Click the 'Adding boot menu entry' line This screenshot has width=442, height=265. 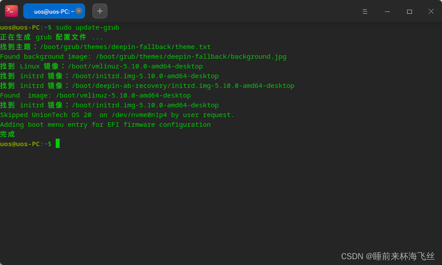coord(105,125)
